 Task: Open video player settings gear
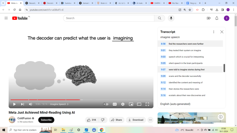(123, 104)
